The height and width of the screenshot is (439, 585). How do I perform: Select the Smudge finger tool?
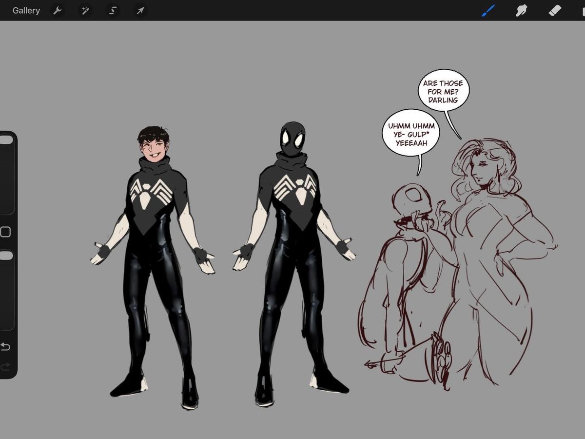tap(522, 10)
